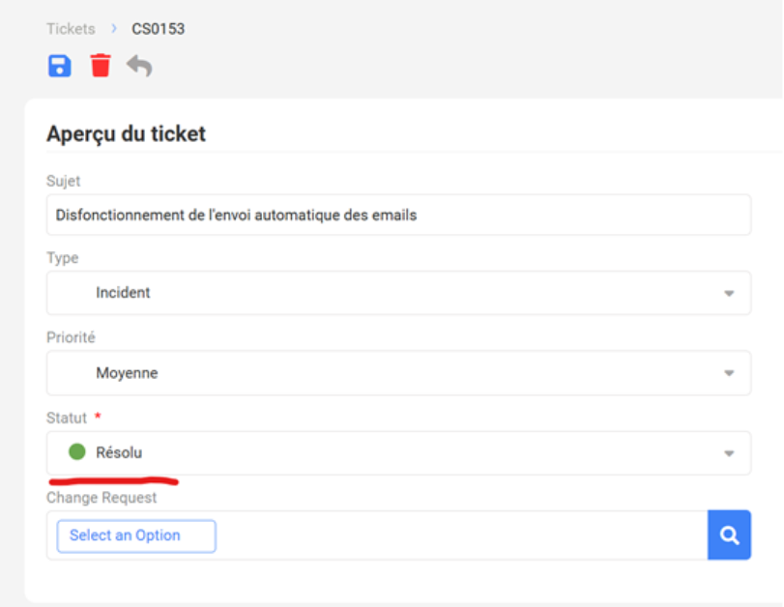Image resolution: width=784 pixels, height=607 pixels.
Task: Click the 'Aperçu du ticket' heading
Action: click(x=126, y=134)
